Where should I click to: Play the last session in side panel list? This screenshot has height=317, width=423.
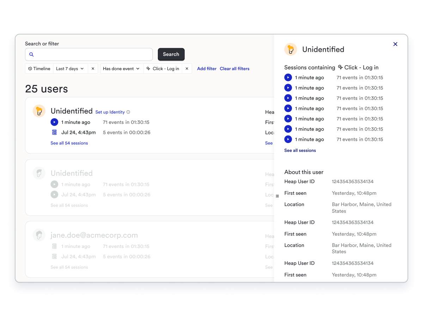(288, 139)
